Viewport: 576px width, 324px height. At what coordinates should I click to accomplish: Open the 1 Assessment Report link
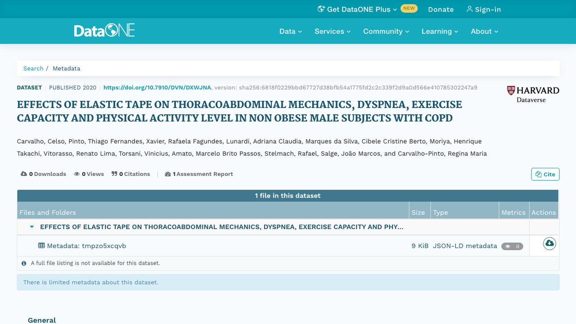click(199, 174)
